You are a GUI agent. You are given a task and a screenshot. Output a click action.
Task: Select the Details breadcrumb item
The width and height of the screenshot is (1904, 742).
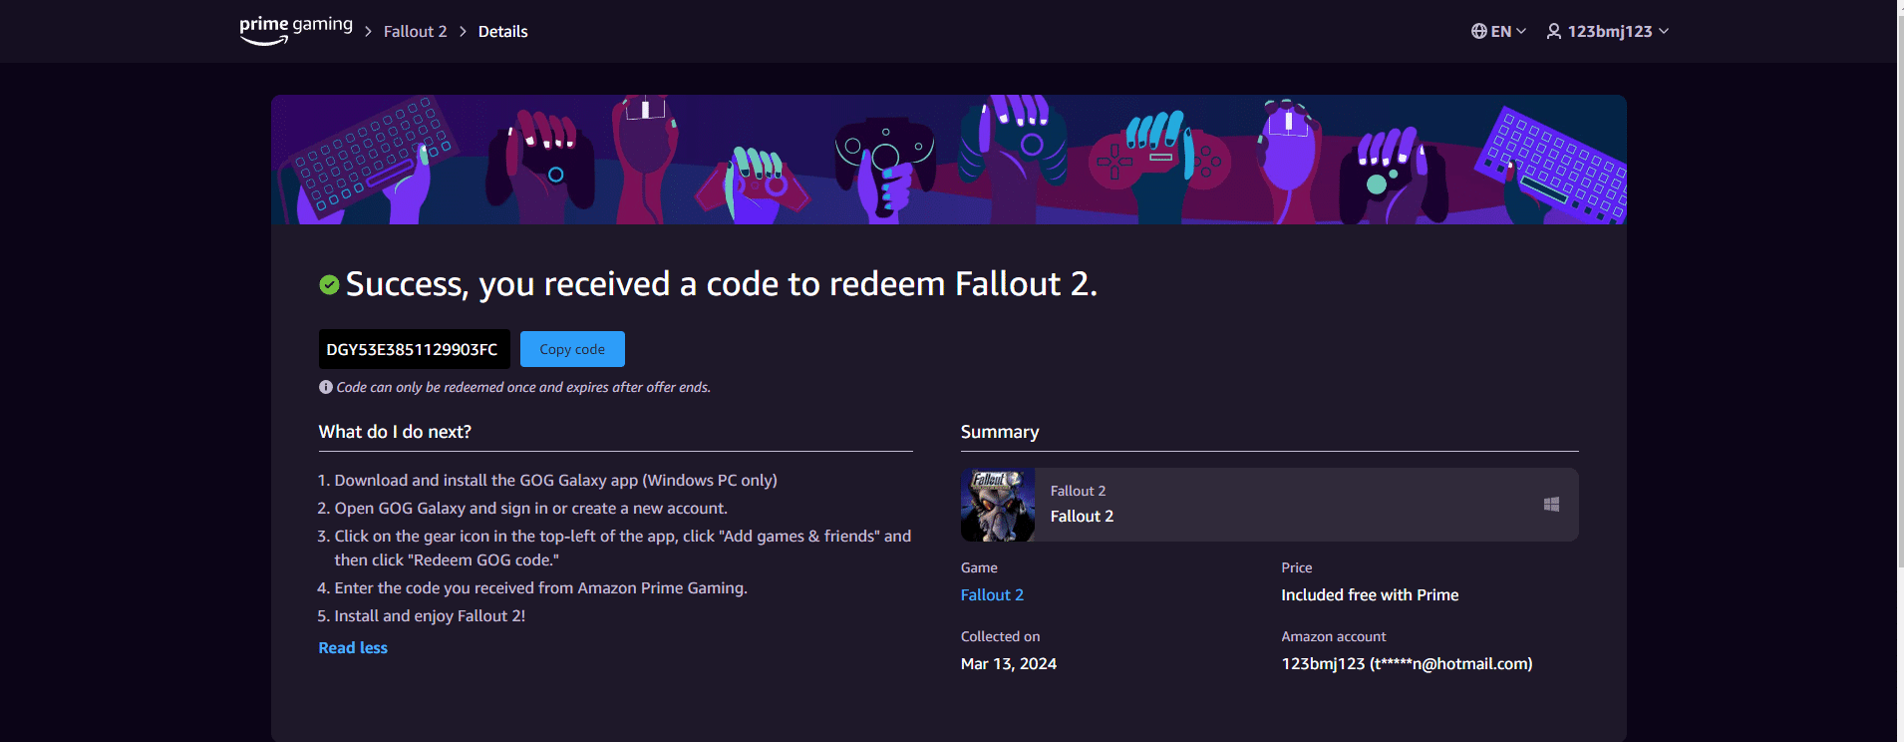pyautogui.click(x=502, y=31)
